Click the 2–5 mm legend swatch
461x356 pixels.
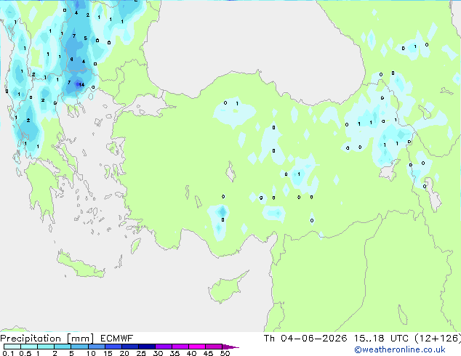(63, 347)
